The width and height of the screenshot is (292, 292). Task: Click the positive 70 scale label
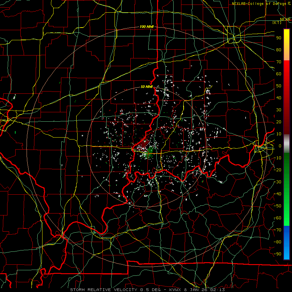coord(279,62)
